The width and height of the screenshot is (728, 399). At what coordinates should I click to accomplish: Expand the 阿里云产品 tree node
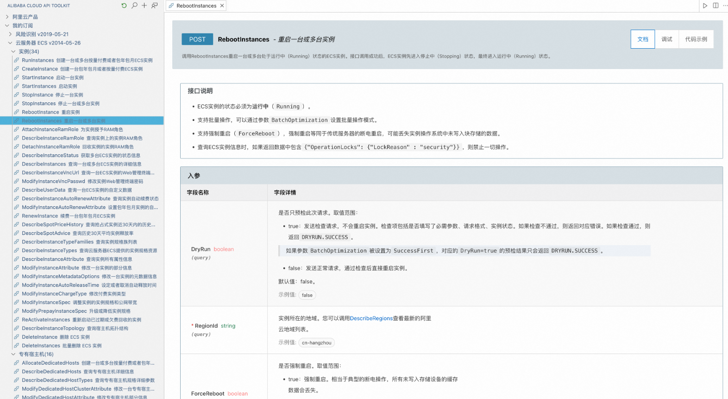coord(7,17)
